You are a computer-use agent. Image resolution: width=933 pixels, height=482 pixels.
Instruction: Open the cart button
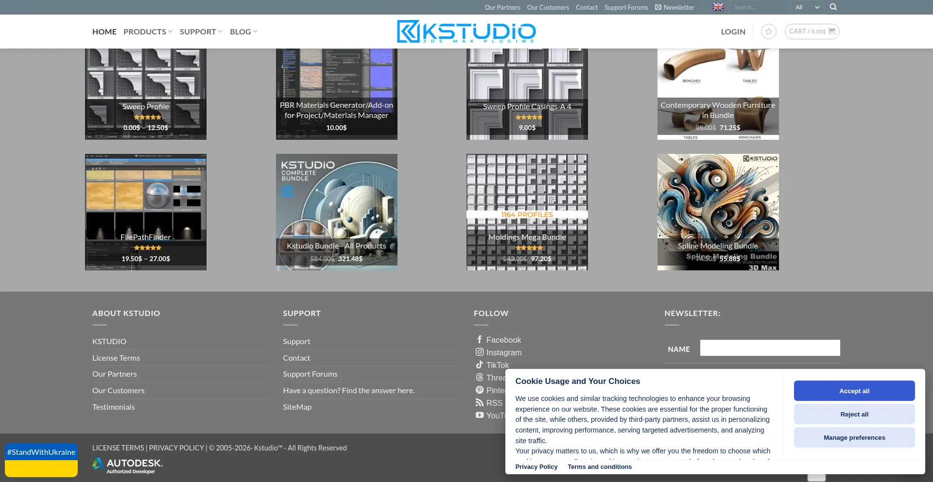click(x=812, y=32)
